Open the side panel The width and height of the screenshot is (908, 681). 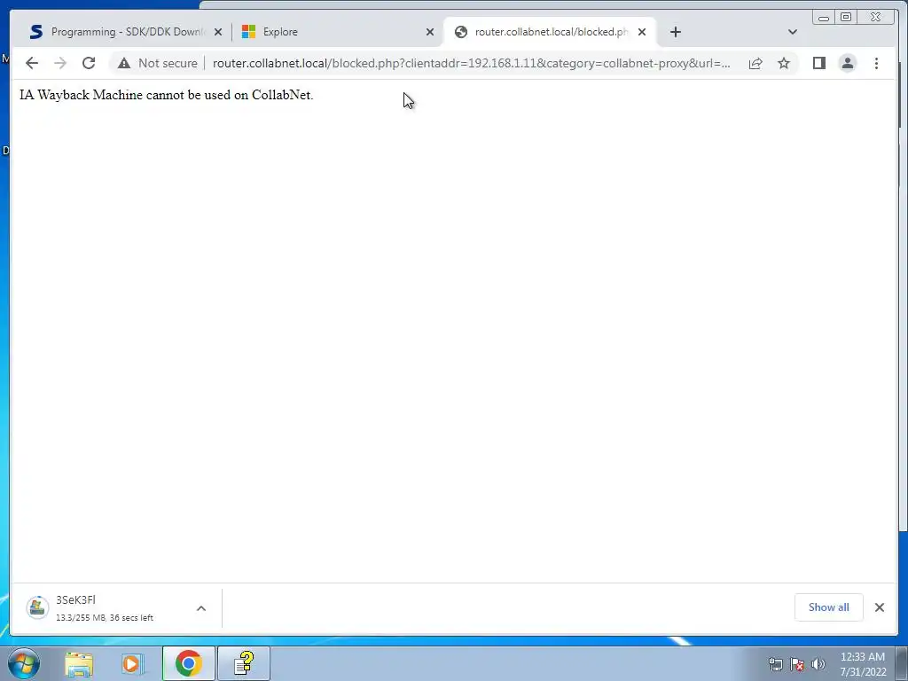pyautogui.click(x=818, y=63)
